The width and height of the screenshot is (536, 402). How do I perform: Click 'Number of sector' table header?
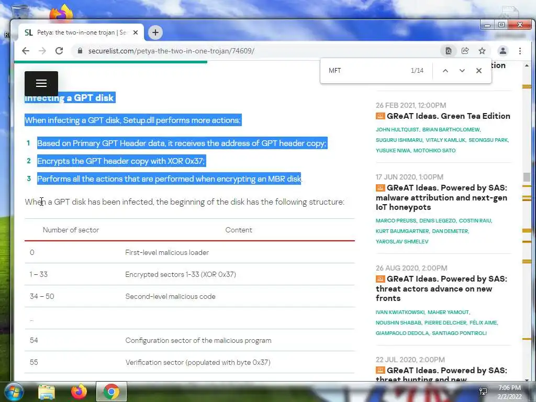click(71, 230)
